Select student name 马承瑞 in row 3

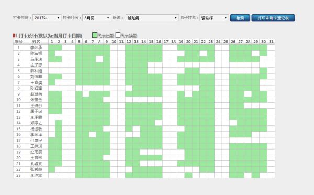pos(36,59)
